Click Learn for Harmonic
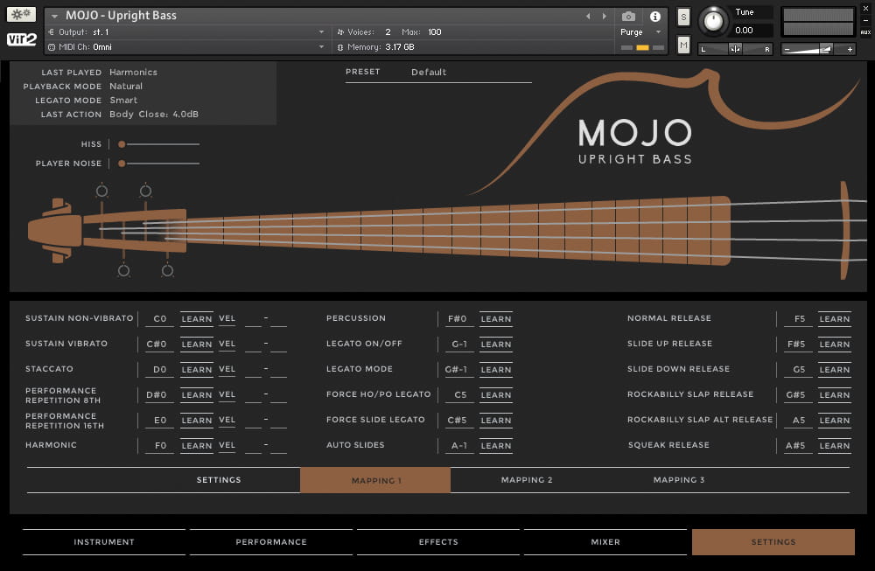The height and width of the screenshot is (571, 875). [196, 446]
